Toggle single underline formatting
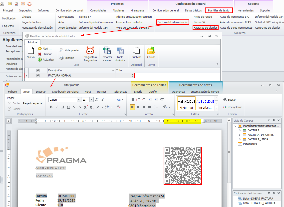Image resolution: width=284 pixels, height=207 pixels. (x=63, y=107)
